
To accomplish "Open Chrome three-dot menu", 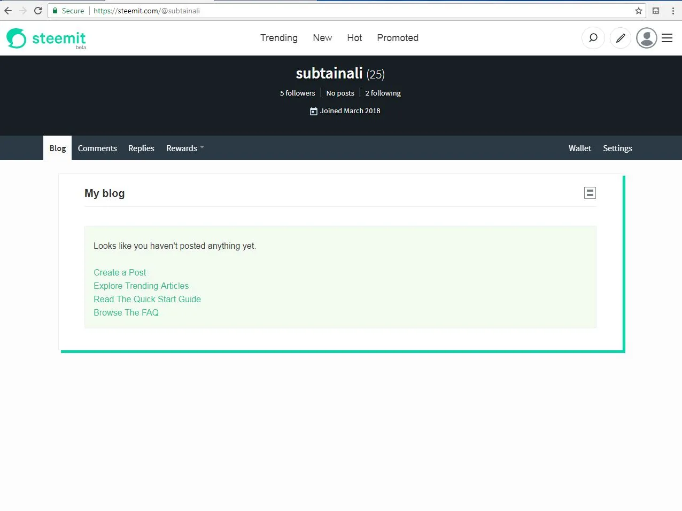I will (673, 11).
